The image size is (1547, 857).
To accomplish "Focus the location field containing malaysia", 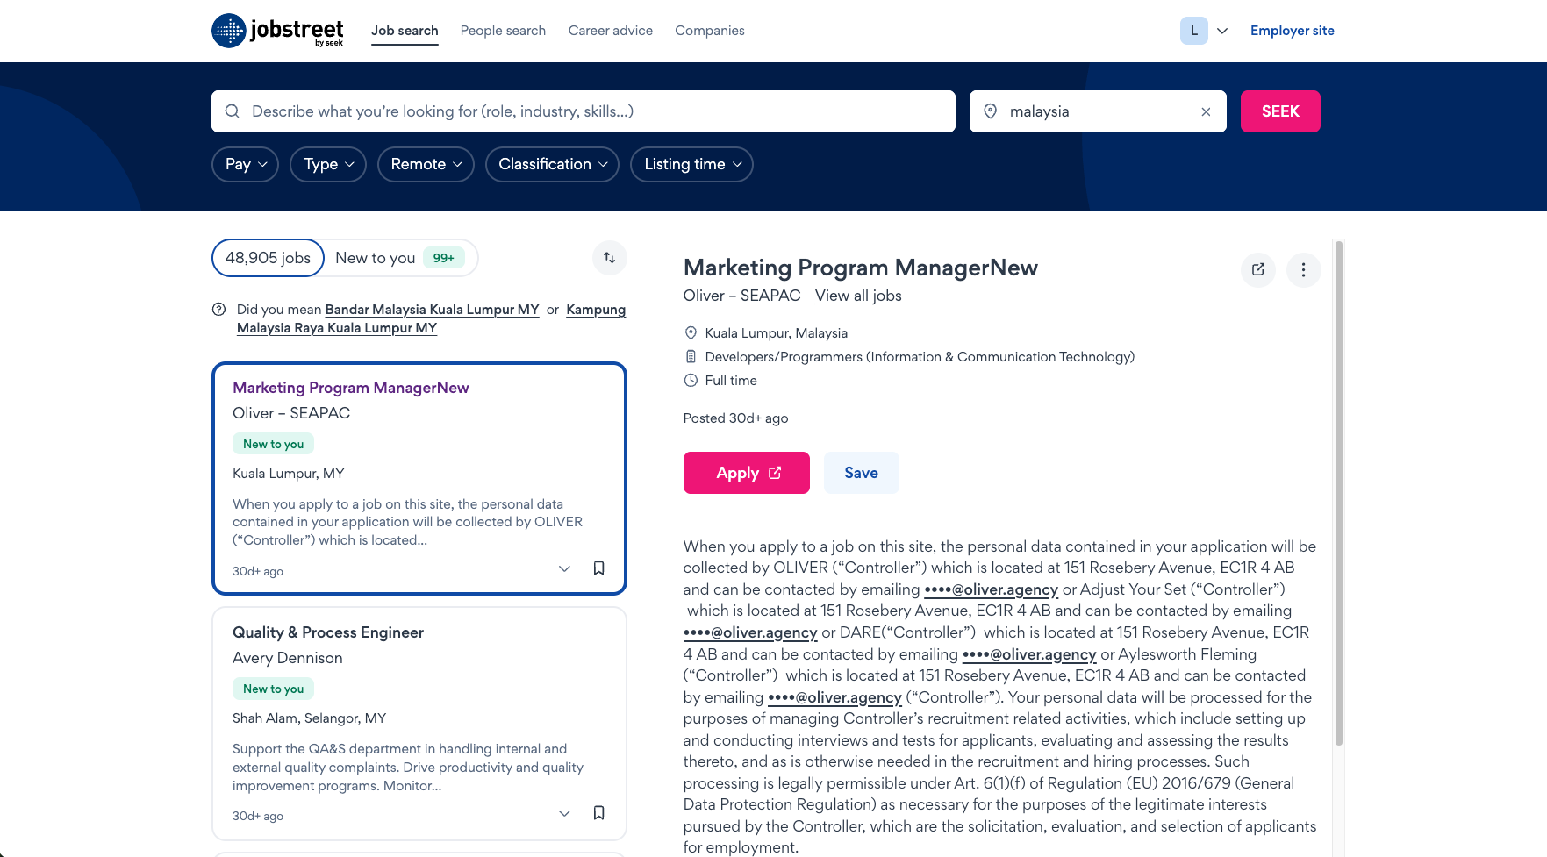I will click(x=1097, y=111).
